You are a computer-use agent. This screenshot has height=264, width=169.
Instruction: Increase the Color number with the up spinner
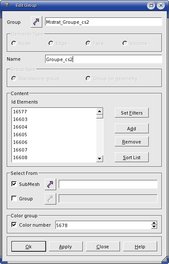coord(154,223)
